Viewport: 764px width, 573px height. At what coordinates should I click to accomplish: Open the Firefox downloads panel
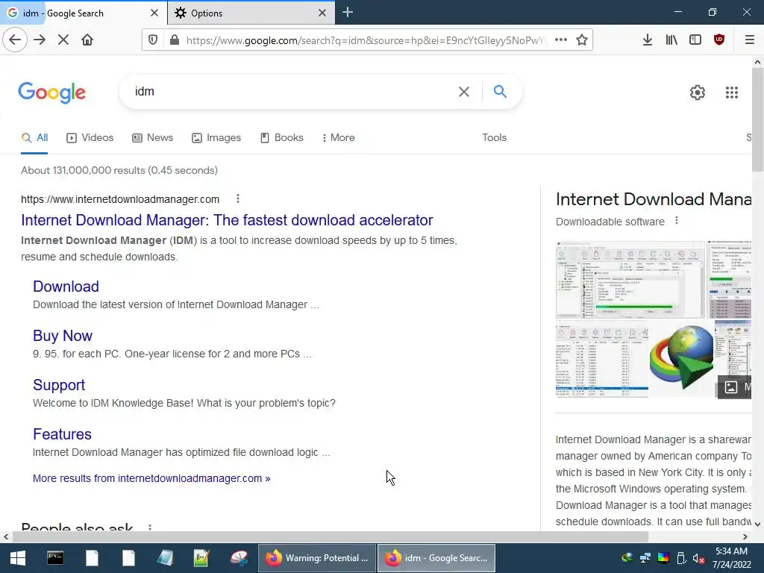647,40
